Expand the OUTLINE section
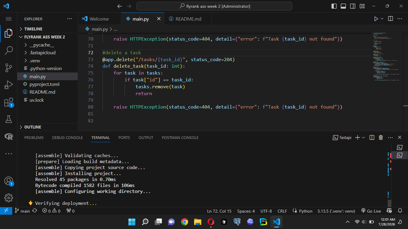The width and height of the screenshot is (408, 229). point(48,127)
